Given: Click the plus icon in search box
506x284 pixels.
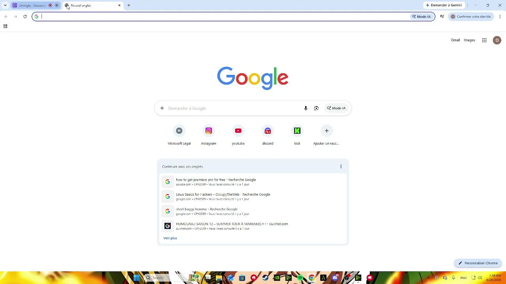Looking at the screenshot, I should [162, 108].
